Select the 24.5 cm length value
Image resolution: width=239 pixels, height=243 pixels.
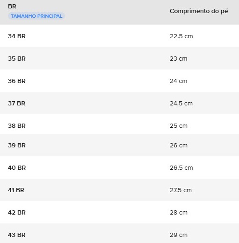[x=181, y=104]
